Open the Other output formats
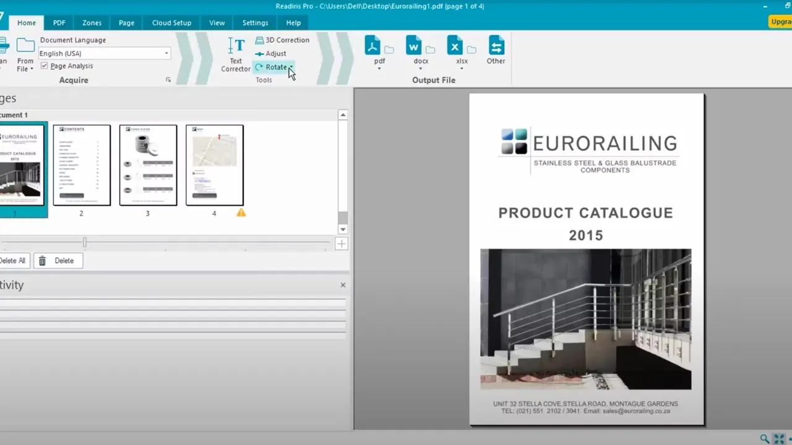The width and height of the screenshot is (792, 445). point(496,50)
